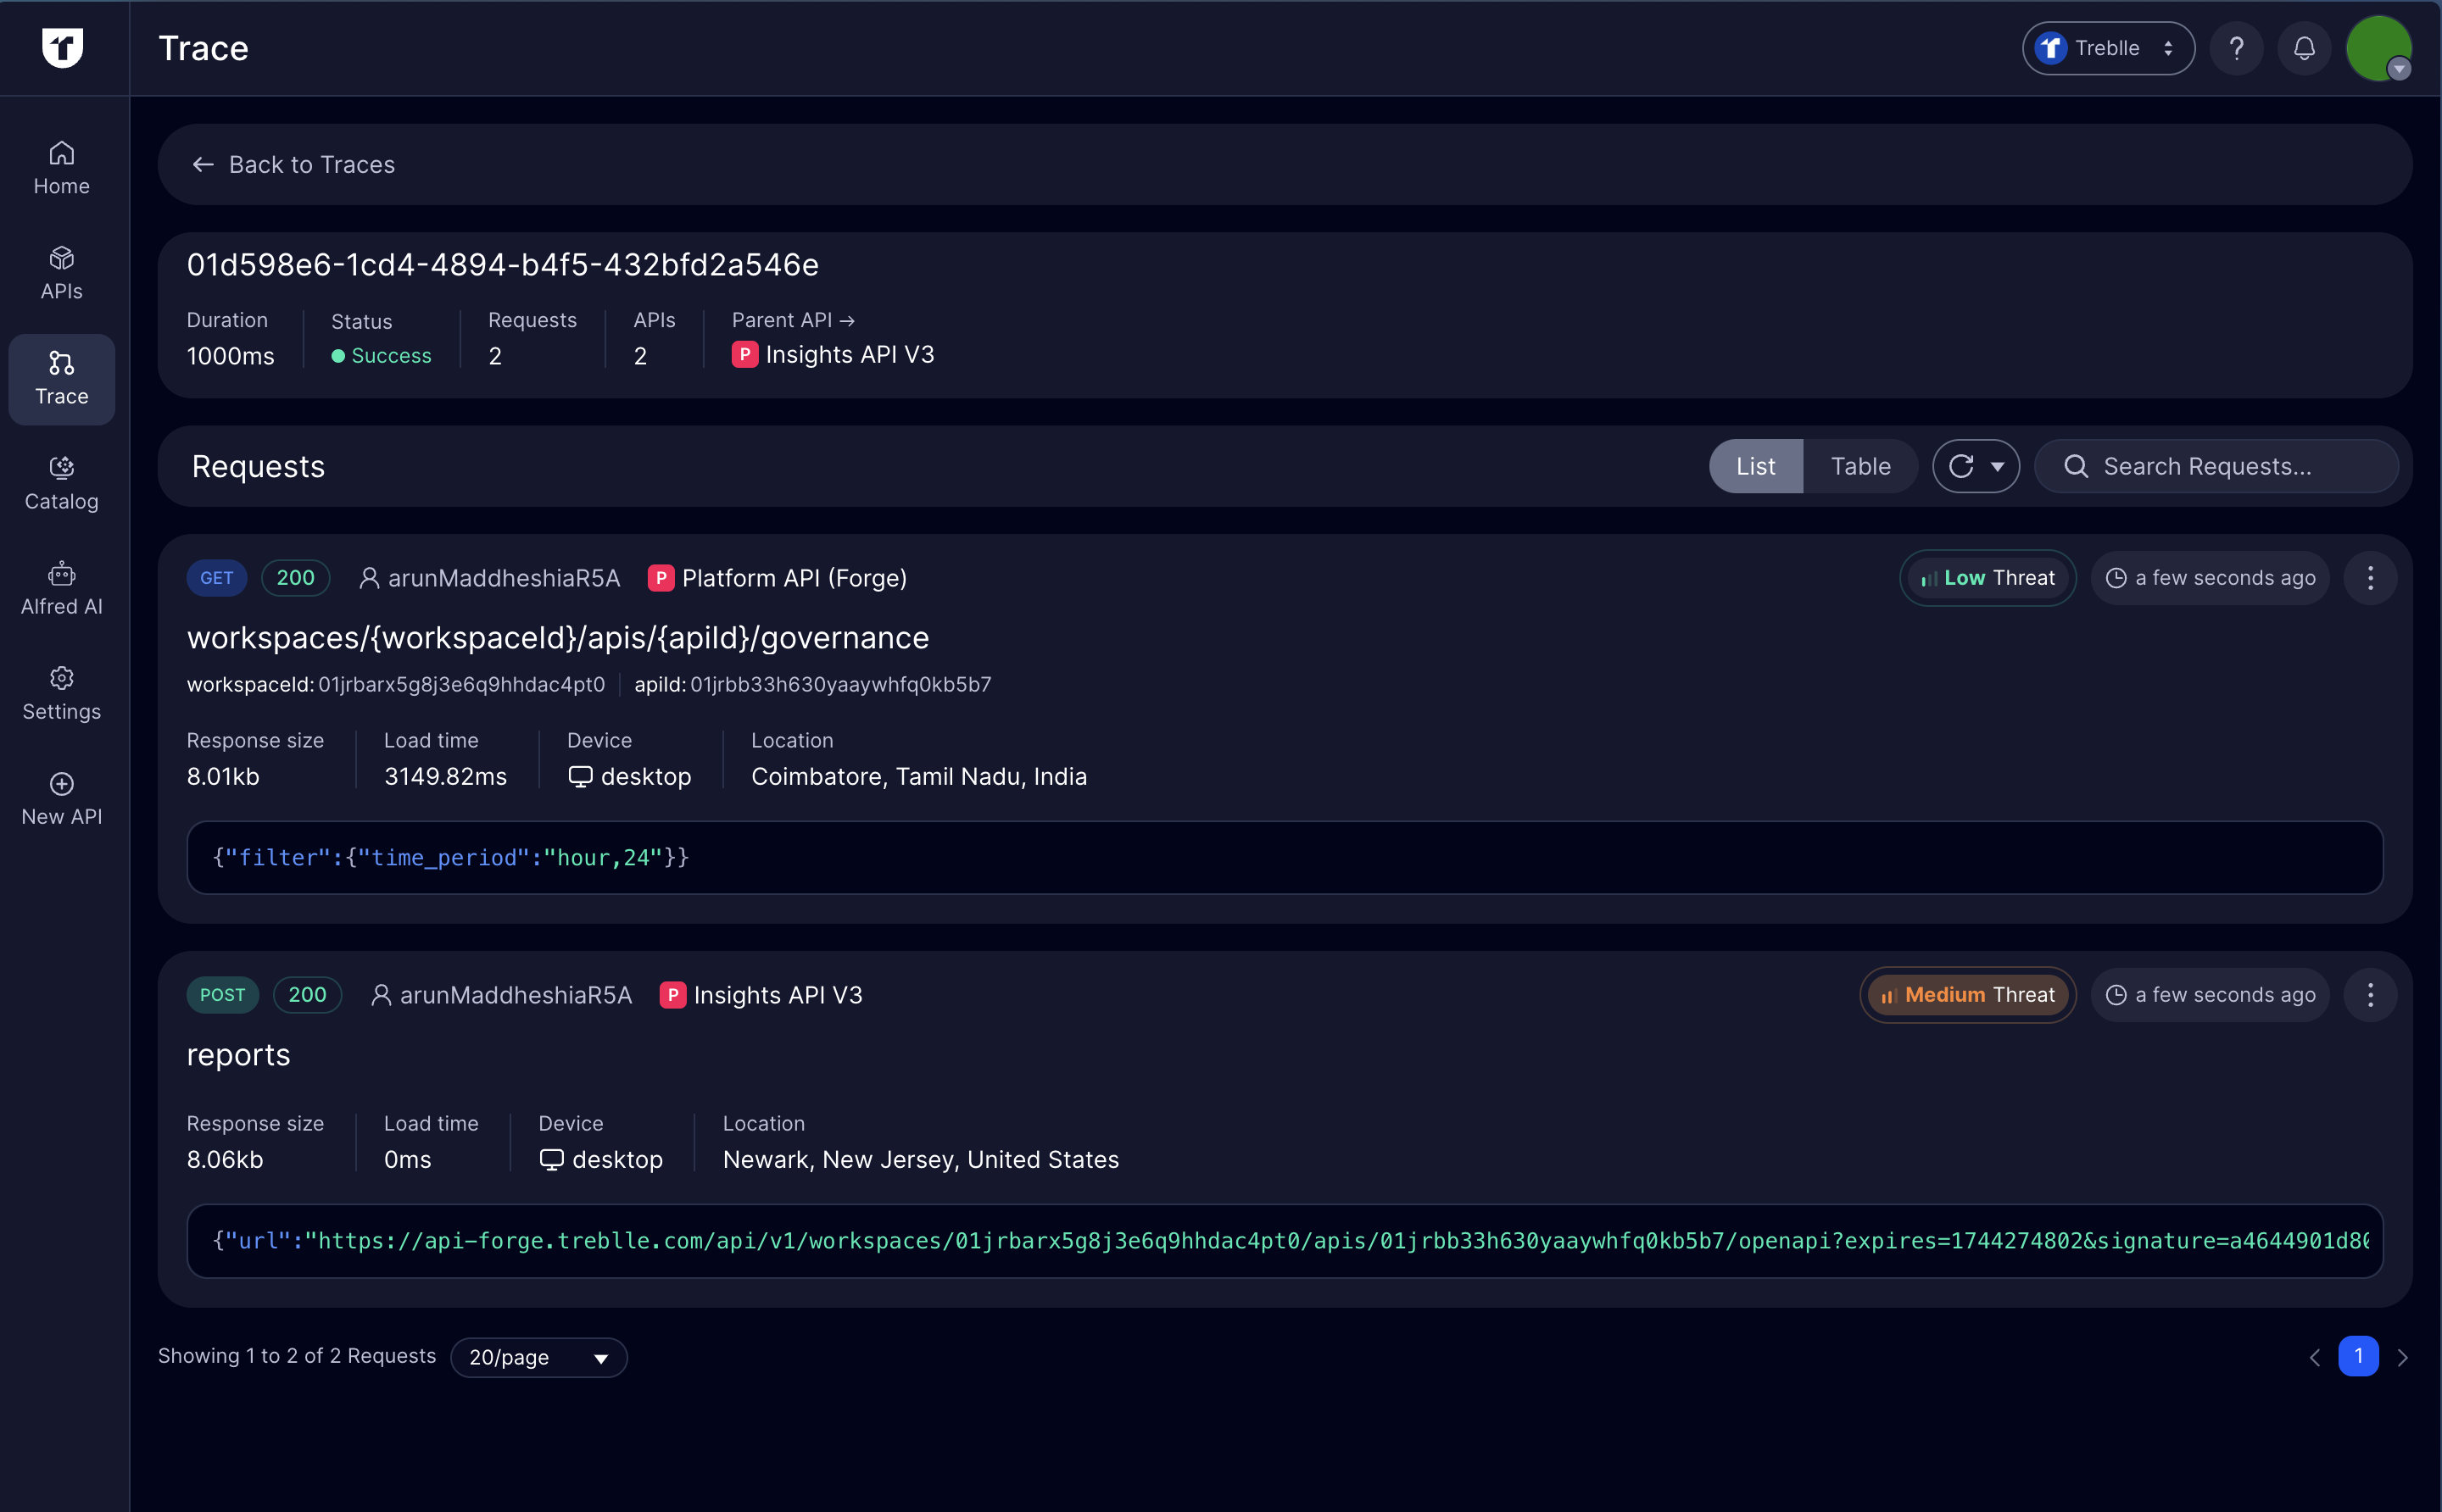Click the desktop device icon on reports request
The image size is (2442, 1512).
click(x=551, y=1160)
